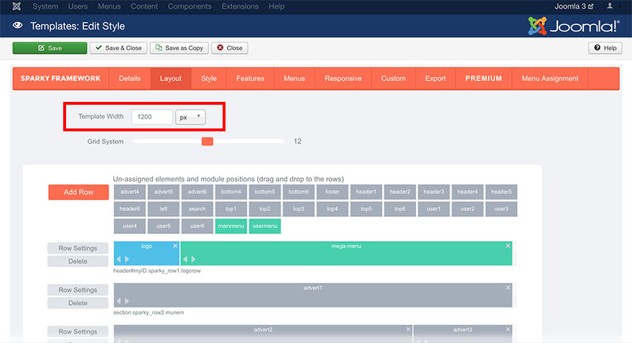The image size is (632, 343).
Task: Click the Template Width input field
Action: pos(152,117)
